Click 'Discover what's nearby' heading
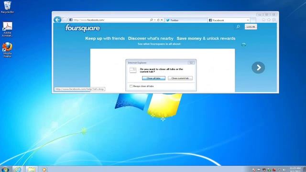The height and width of the screenshot is (172, 306). tap(151, 38)
